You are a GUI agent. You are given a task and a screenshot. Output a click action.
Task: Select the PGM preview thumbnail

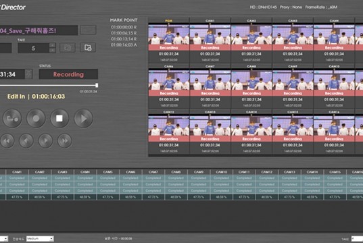169,34
